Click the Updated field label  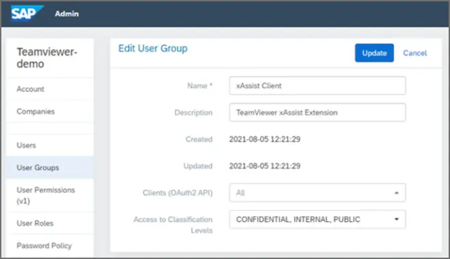tap(198, 166)
